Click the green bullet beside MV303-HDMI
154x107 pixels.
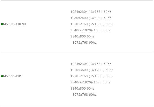coord(2,24)
